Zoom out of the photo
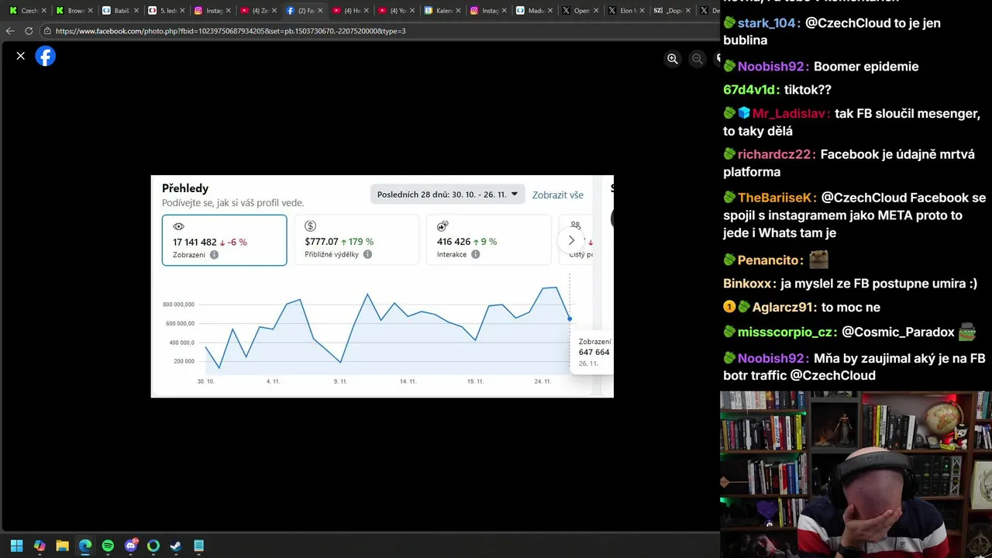The width and height of the screenshot is (992, 558). click(x=697, y=59)
